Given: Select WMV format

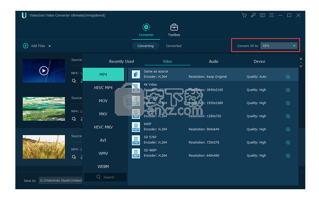Looking at the screenshot, I should coord(103,154).
